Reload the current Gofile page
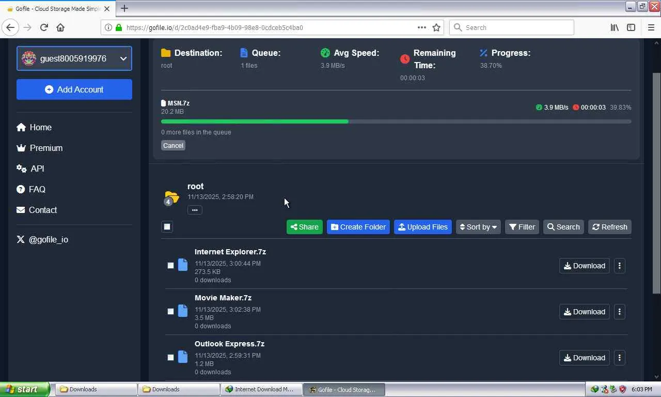This screenshot has height=397, width=661. [44, 27]
